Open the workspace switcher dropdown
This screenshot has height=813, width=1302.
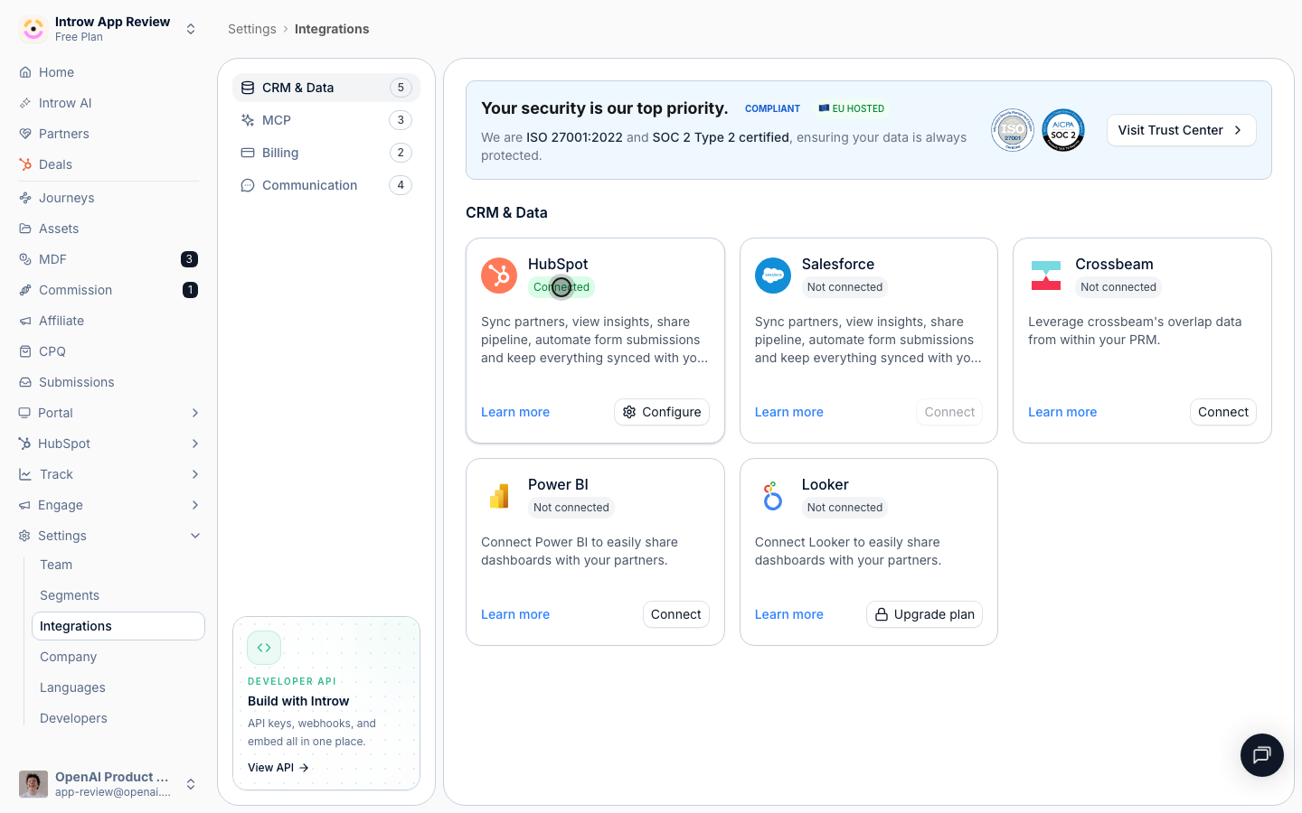pos(191,29)
